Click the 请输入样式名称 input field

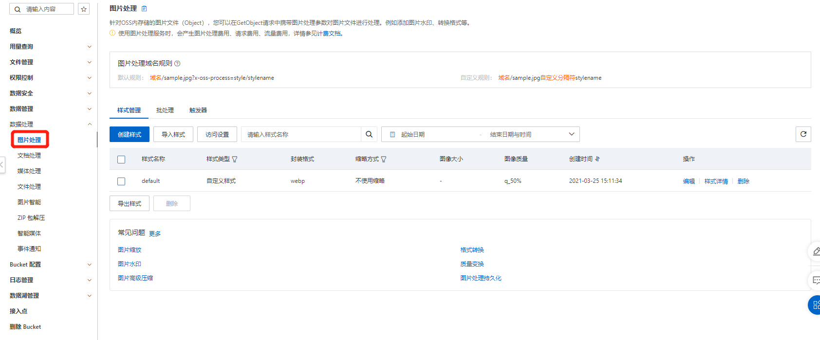301,135
